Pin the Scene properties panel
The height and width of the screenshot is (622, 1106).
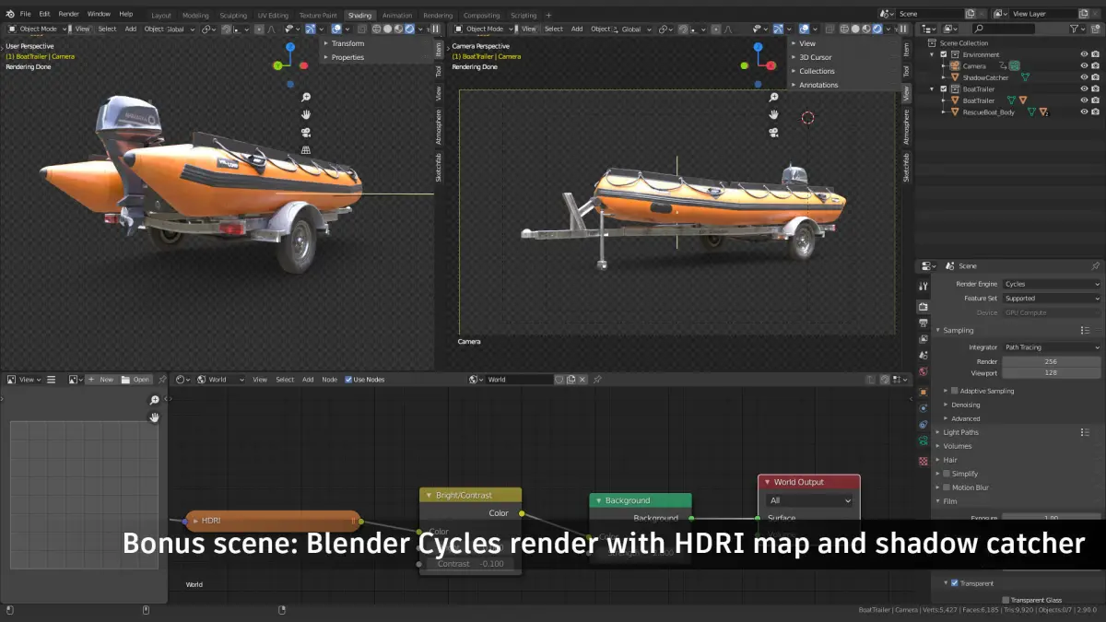(1095, 265)
